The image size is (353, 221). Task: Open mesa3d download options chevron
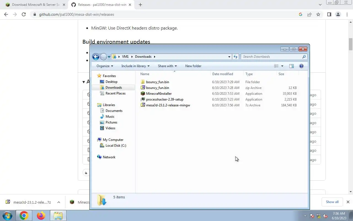point(59,202)
